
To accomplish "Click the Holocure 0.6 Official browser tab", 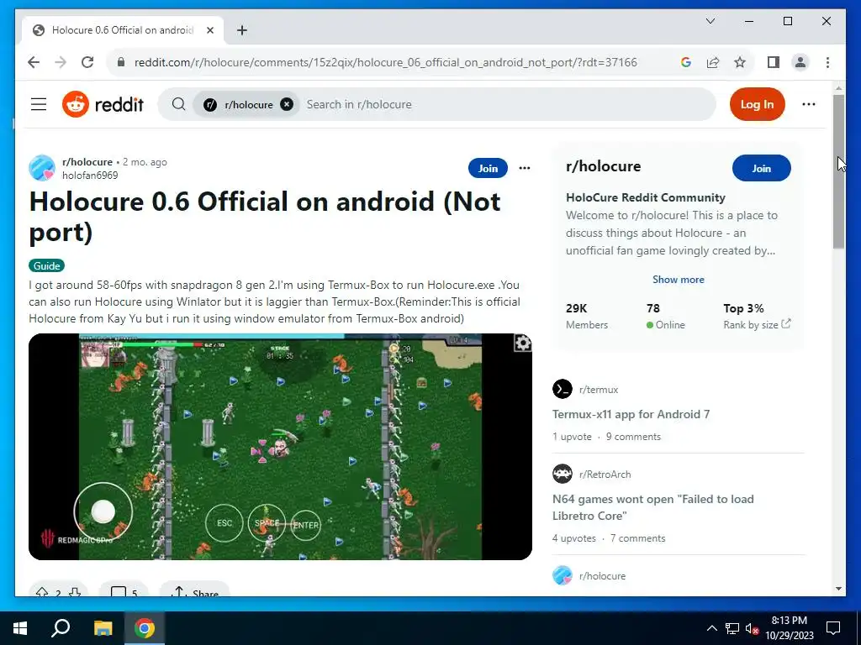I will pyautogui.click(x=122, y=30).
